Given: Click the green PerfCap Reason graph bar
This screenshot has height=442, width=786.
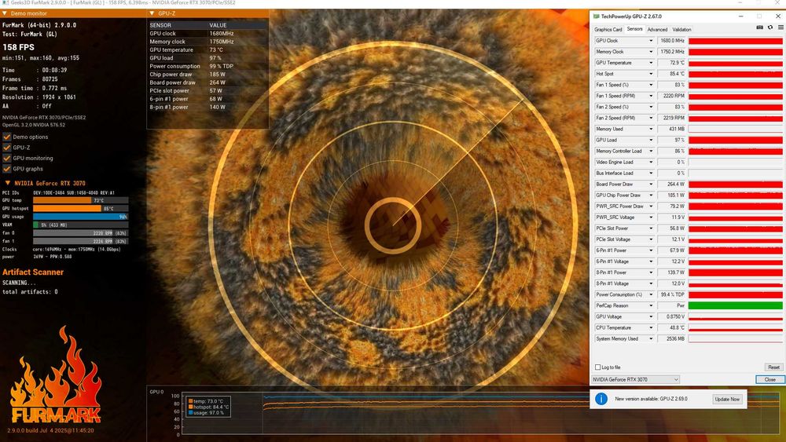Looking at the screenshot, I should pyautogui.click(x=736, y=305).
